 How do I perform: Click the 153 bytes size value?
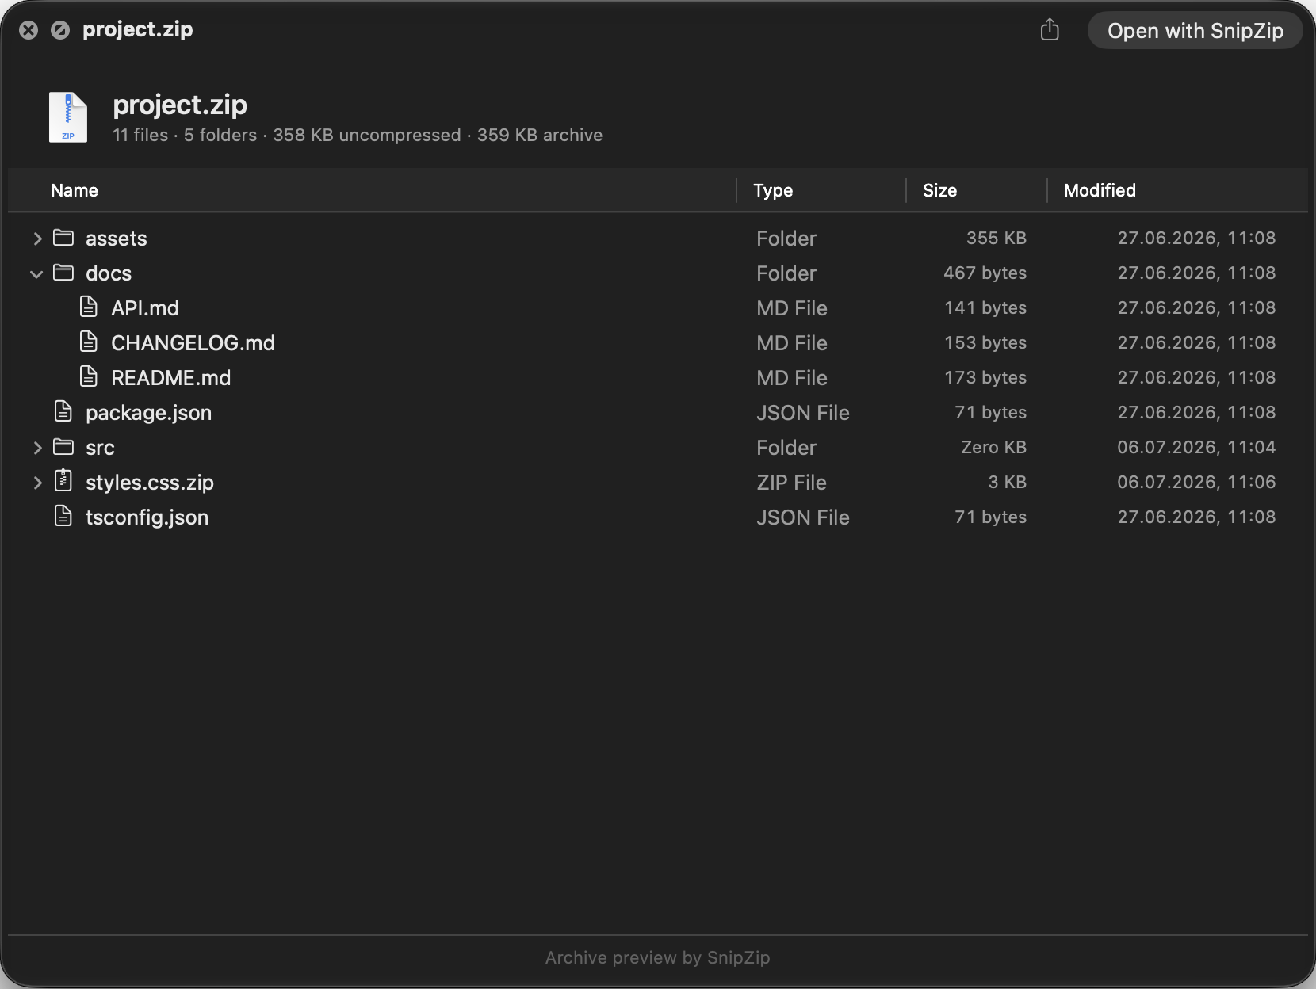pos(985,342)
